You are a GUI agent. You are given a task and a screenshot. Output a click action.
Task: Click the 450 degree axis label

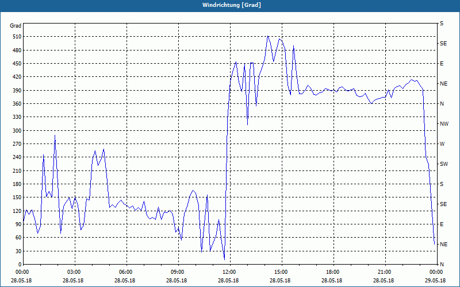(17, 64)
